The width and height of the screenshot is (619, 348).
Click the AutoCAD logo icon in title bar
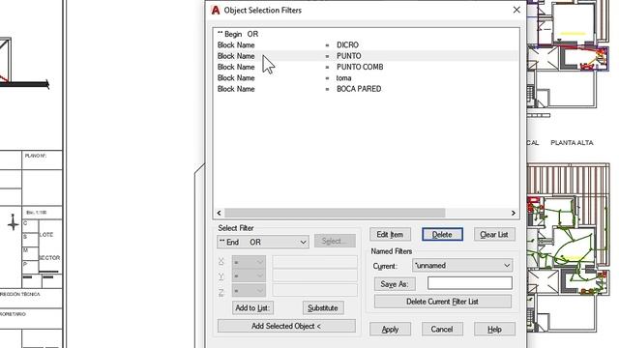click(x=216, y=11)
